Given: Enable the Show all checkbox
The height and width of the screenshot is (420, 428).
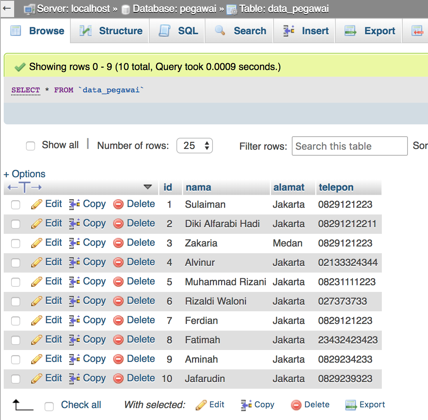Looking at the screenshot, I should click(31, 146).
